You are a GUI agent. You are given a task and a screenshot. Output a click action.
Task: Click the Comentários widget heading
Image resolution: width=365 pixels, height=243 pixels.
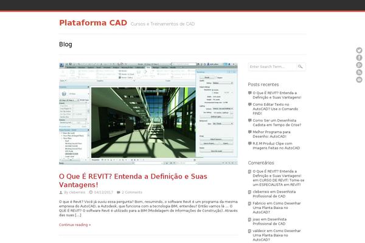pos(261,163)
